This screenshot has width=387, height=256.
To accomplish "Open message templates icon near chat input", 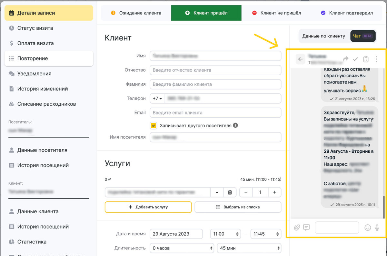I will pyautogui.click(x=306, y=228).
